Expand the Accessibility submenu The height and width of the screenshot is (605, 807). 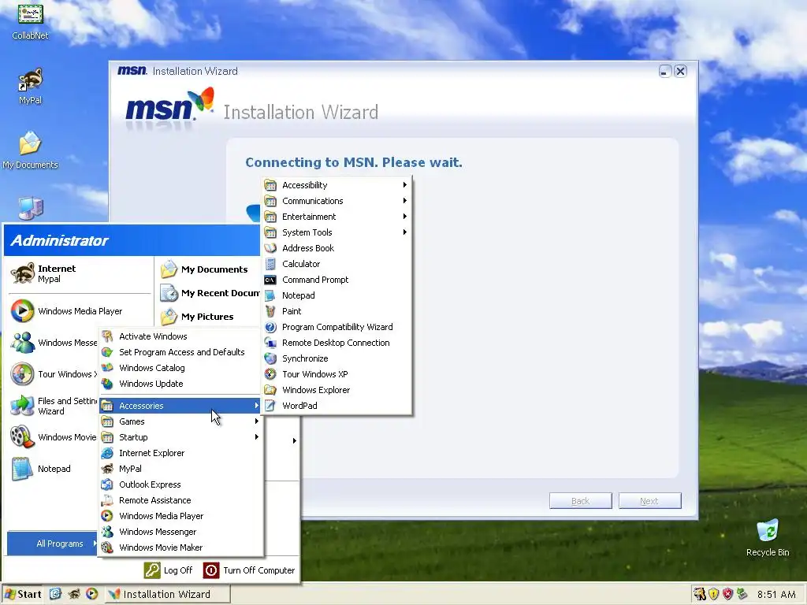tap(337, 185)
